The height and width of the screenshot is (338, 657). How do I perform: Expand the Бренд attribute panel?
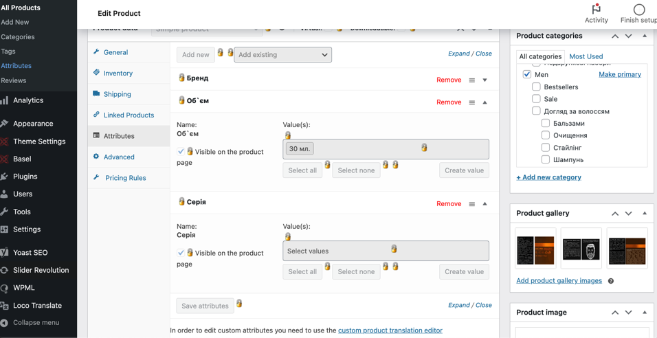[x=485, y=80]
